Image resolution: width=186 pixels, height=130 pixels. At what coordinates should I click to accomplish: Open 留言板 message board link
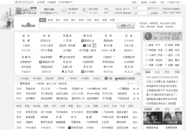tap(144, 2)
